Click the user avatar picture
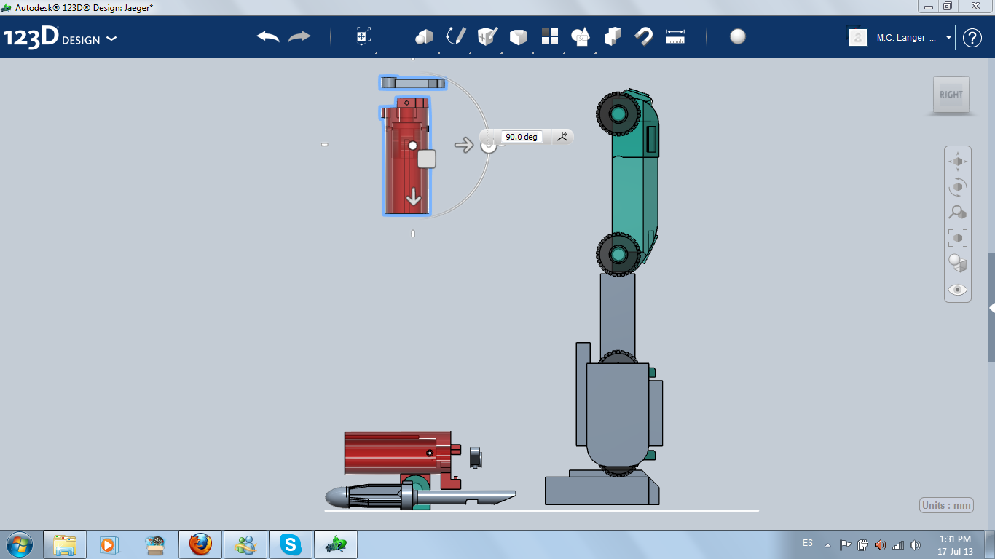The width and height of the screenshot is (995, 559). click(858, 38)
